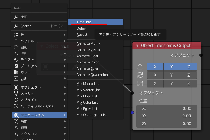Click the magnifier icon beside 検索...

pos(16,17)
